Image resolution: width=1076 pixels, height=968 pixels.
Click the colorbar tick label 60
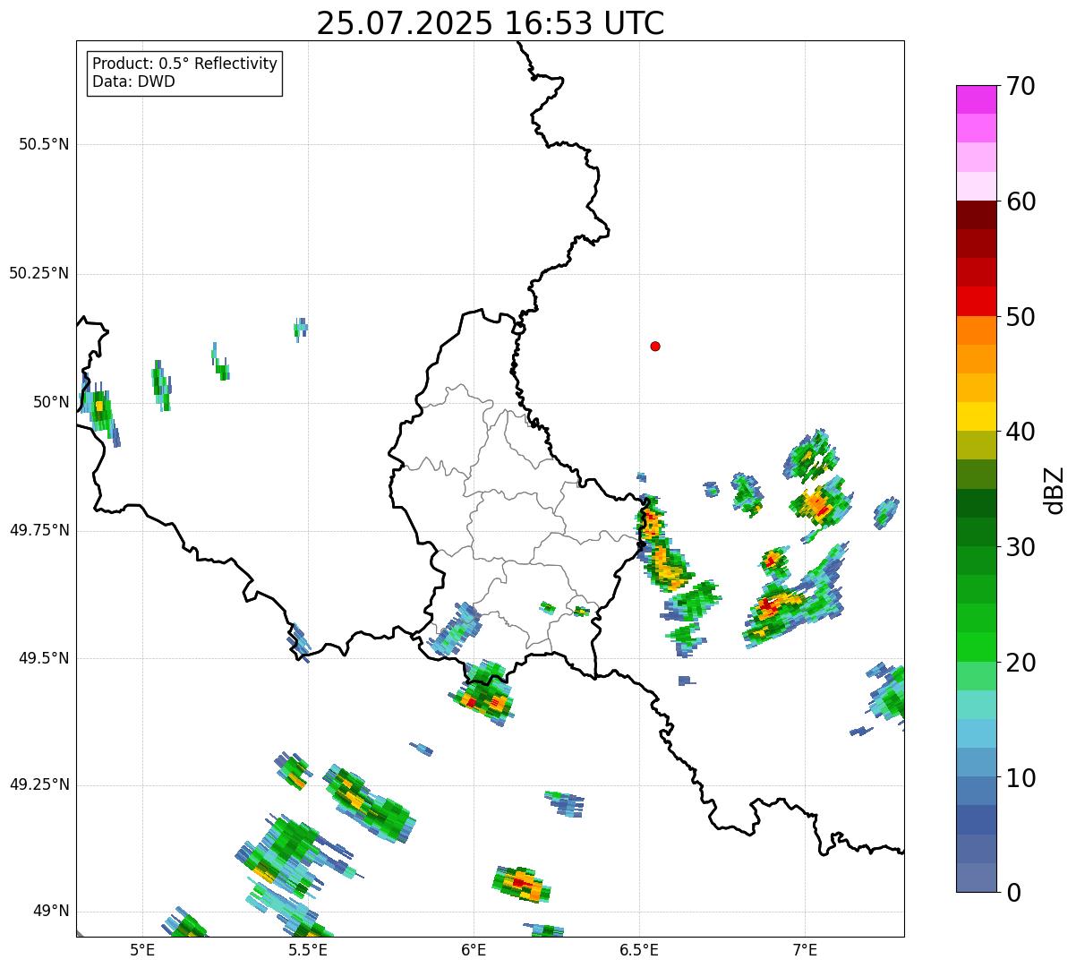(x=1020, y=201)
